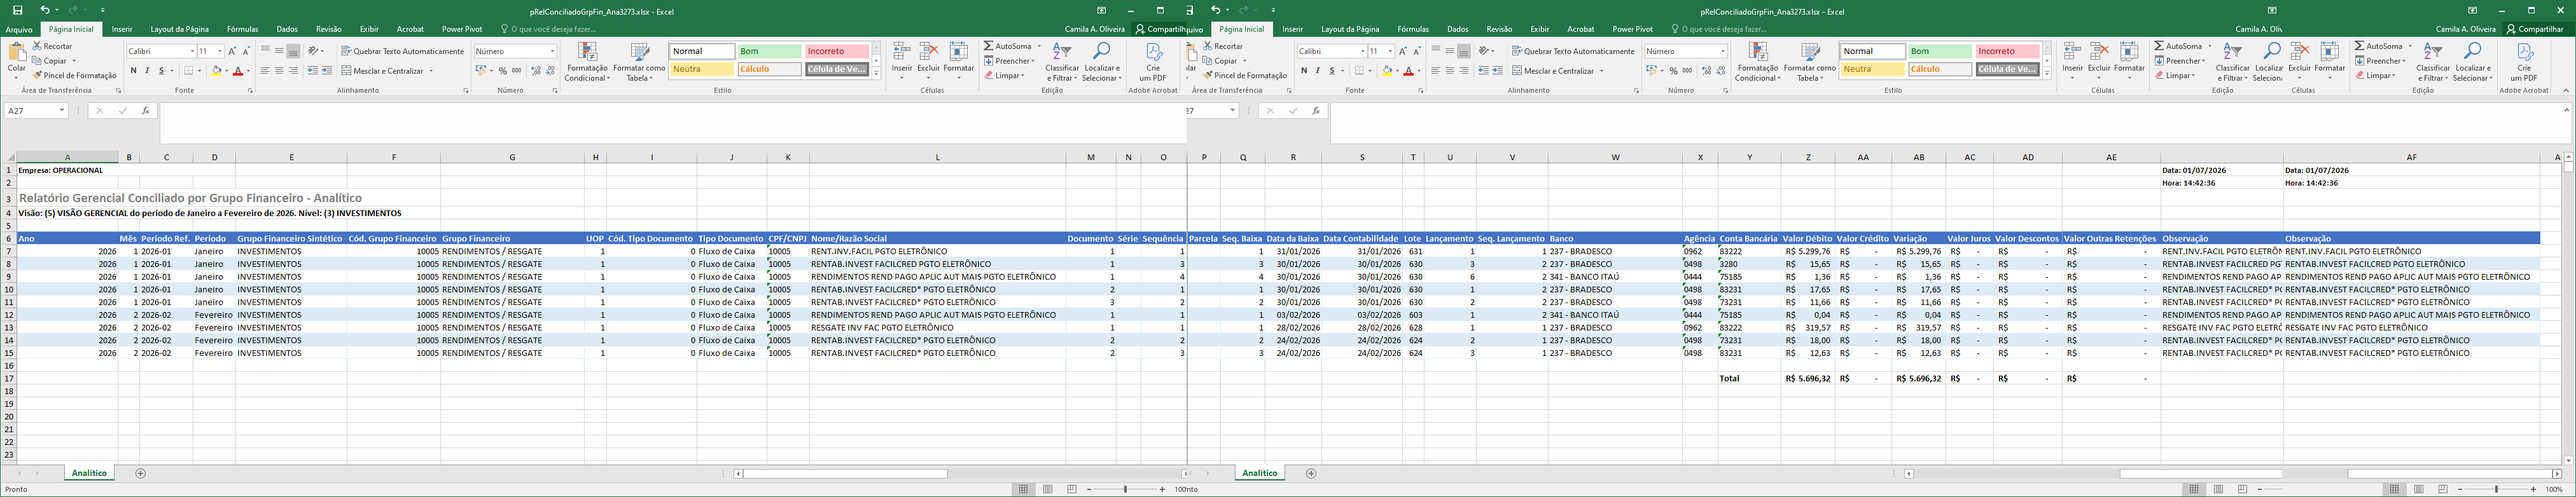Toggle center horizontal alignment in left window
Screen dimensions: 2576x497
[x=279, y=71]
